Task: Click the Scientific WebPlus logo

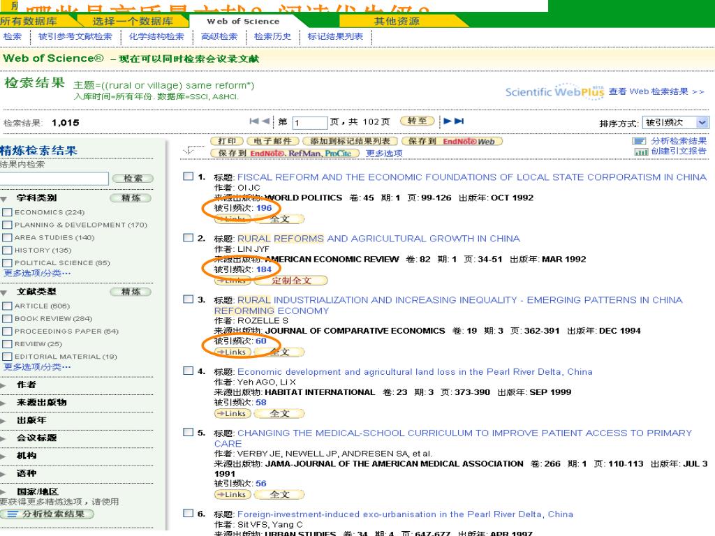Action: (554, 91)
